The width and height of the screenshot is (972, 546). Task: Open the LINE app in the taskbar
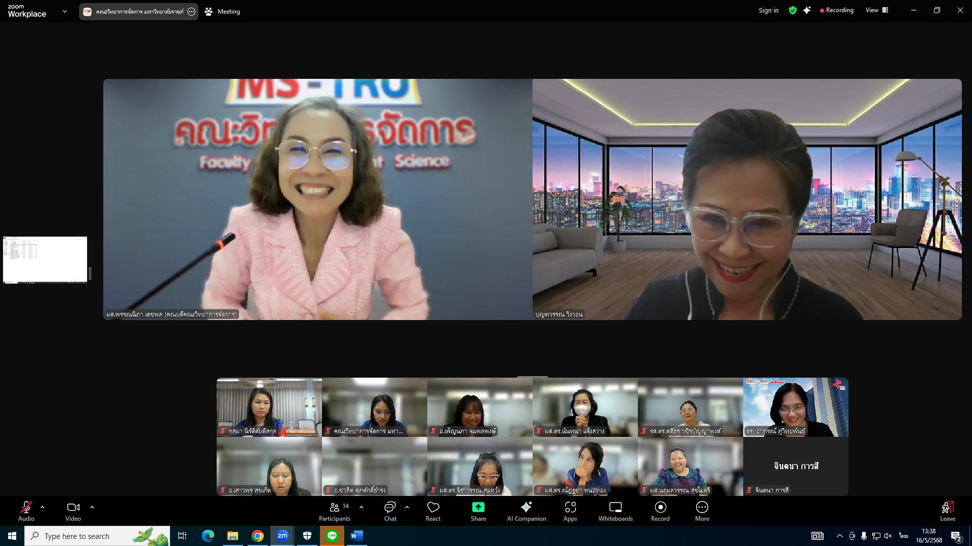[332, 536]
